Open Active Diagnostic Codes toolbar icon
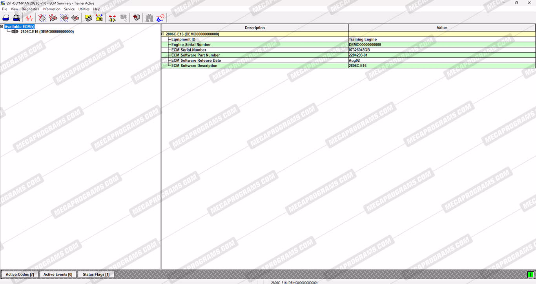Screen dimensions: 536x284 click(x=42, y=18)
